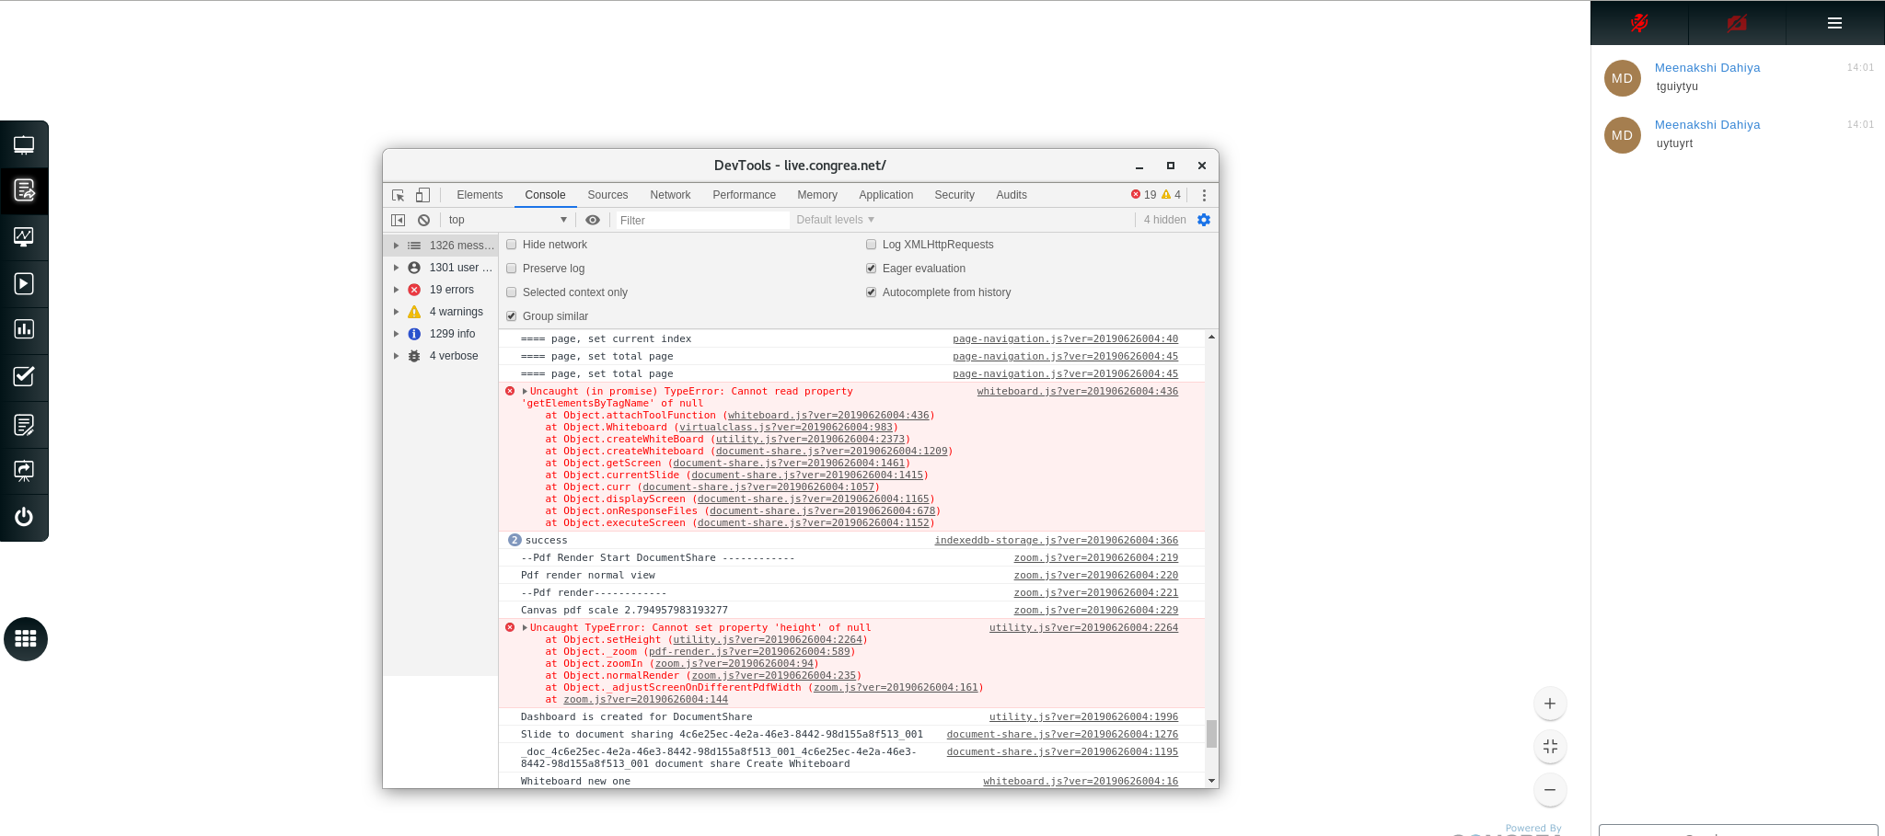The width and height of the screenshot is (1885, 836).
Task: Expand the 19 errors group in sidebar
Action: pos(397,289)
